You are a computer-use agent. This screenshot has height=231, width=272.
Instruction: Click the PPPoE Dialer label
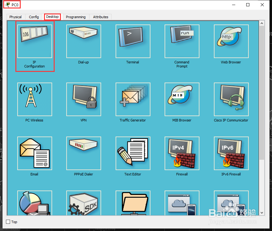click(84, 174)
